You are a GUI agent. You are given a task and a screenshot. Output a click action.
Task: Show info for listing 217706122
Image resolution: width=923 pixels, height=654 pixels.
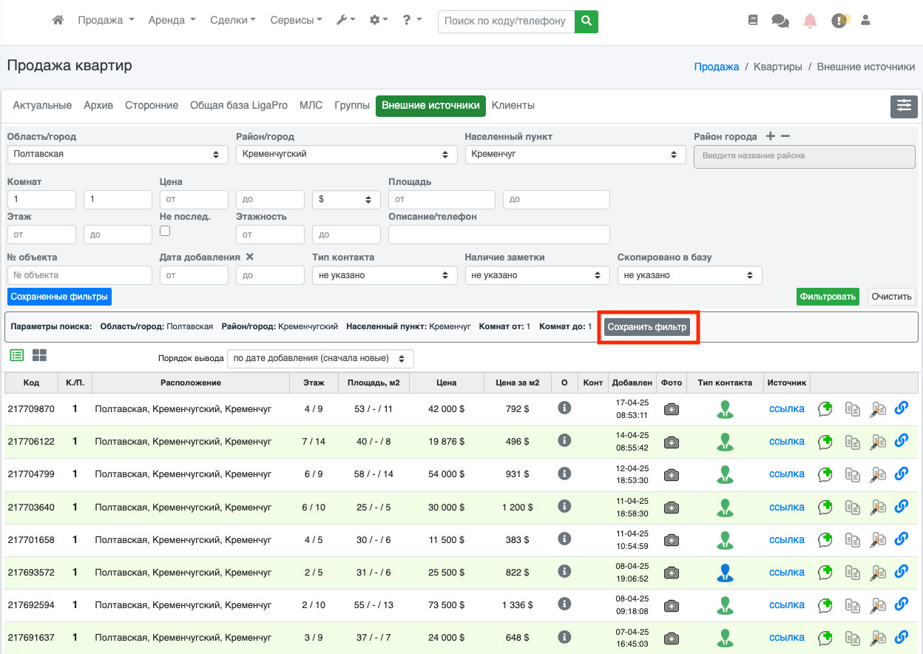[564, 441]
